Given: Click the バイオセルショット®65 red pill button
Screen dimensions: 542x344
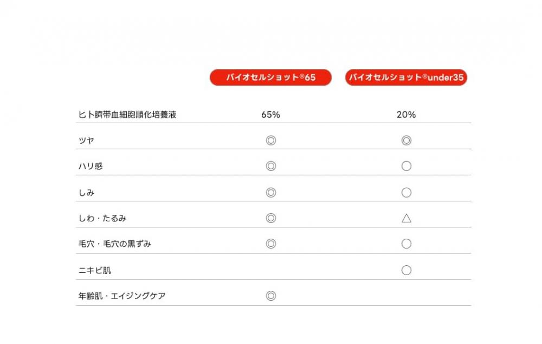Looking at the screenshot, I should pos(270,77).
